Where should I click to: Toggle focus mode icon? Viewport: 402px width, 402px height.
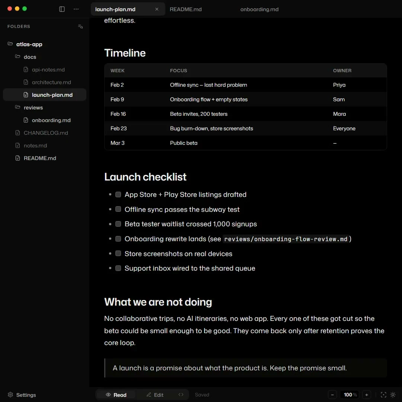383,395
